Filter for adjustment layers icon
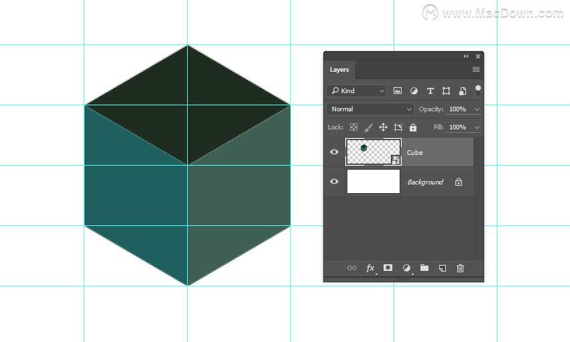The height and width of the screenshot is (342, 570). click(414, 91)
